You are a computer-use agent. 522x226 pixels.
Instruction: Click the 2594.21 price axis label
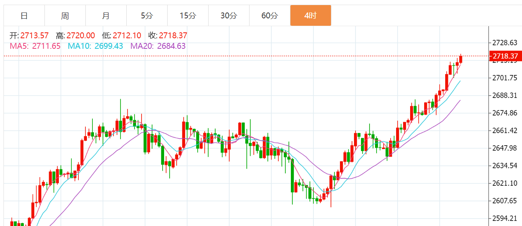pos(505,218)
